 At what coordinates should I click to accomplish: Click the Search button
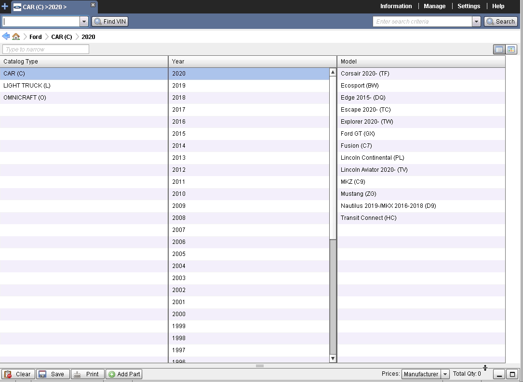500,21
